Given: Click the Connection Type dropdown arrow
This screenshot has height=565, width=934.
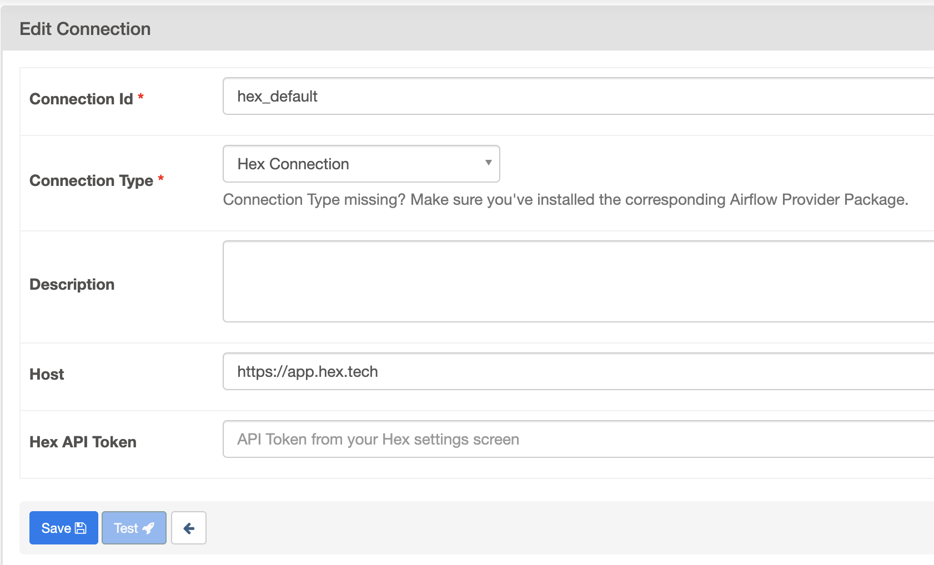Looking at the screenshot, I should [x=488, y=163].
